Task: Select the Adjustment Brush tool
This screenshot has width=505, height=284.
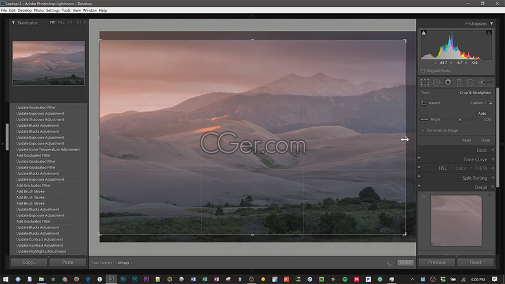Action: coord(485,82)
